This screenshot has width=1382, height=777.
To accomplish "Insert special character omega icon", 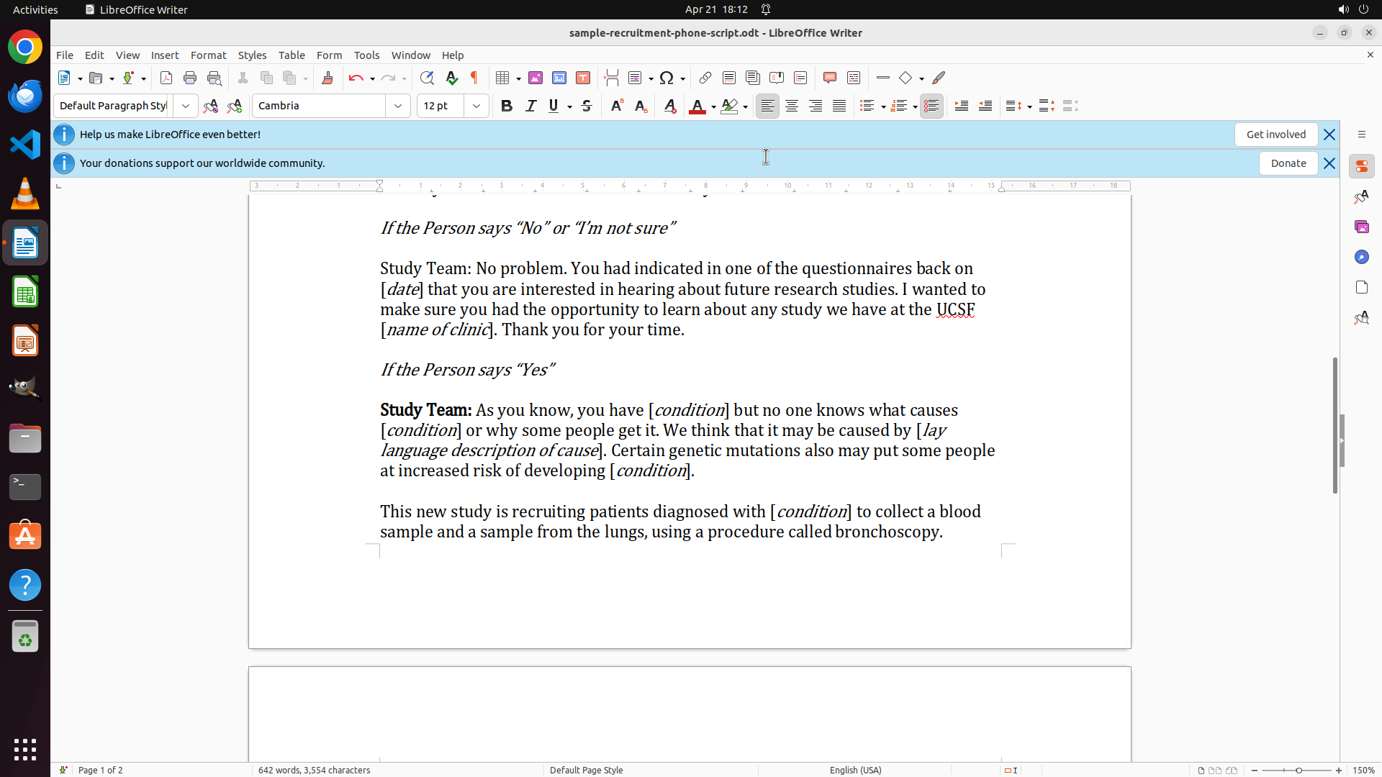I will 667,78.
